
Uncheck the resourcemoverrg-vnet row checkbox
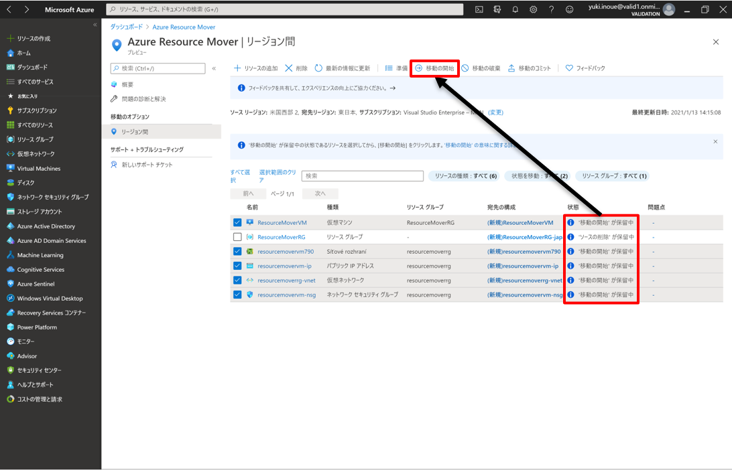click(237, 281)
